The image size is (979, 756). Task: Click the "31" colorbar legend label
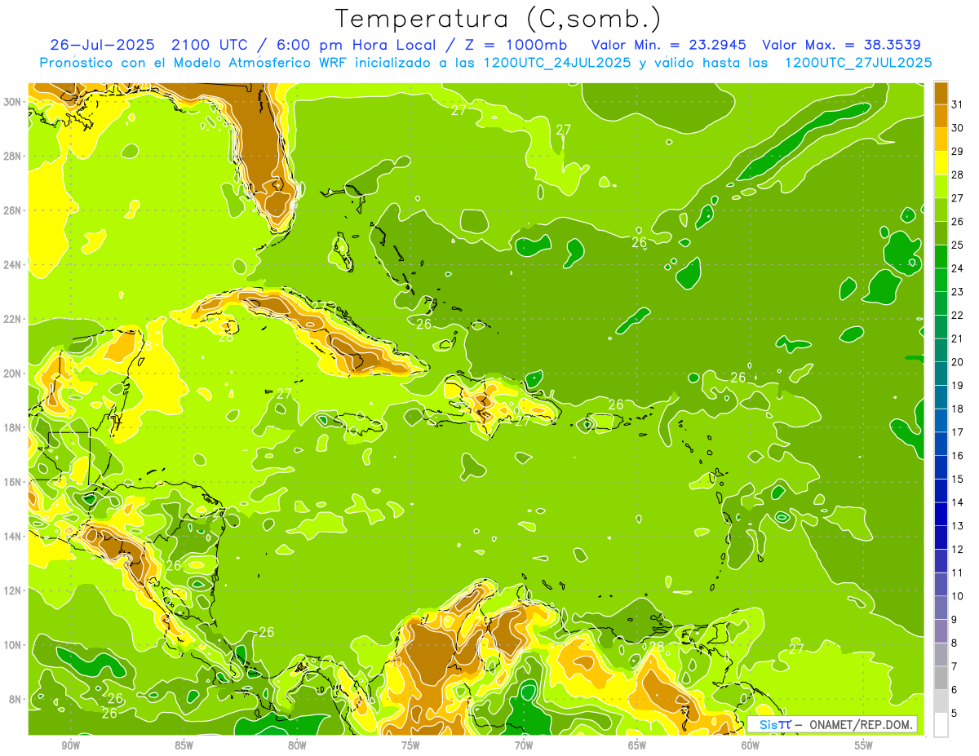point(957,104)
